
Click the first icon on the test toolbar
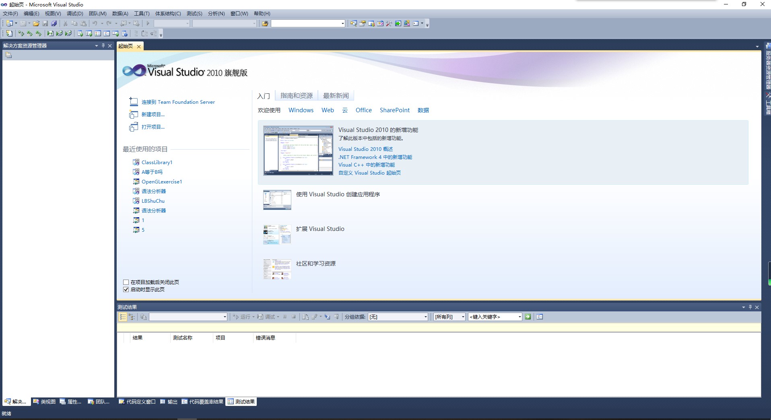point(9,33)
